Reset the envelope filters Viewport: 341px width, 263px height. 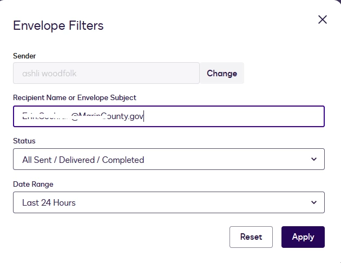coord(251,237)
